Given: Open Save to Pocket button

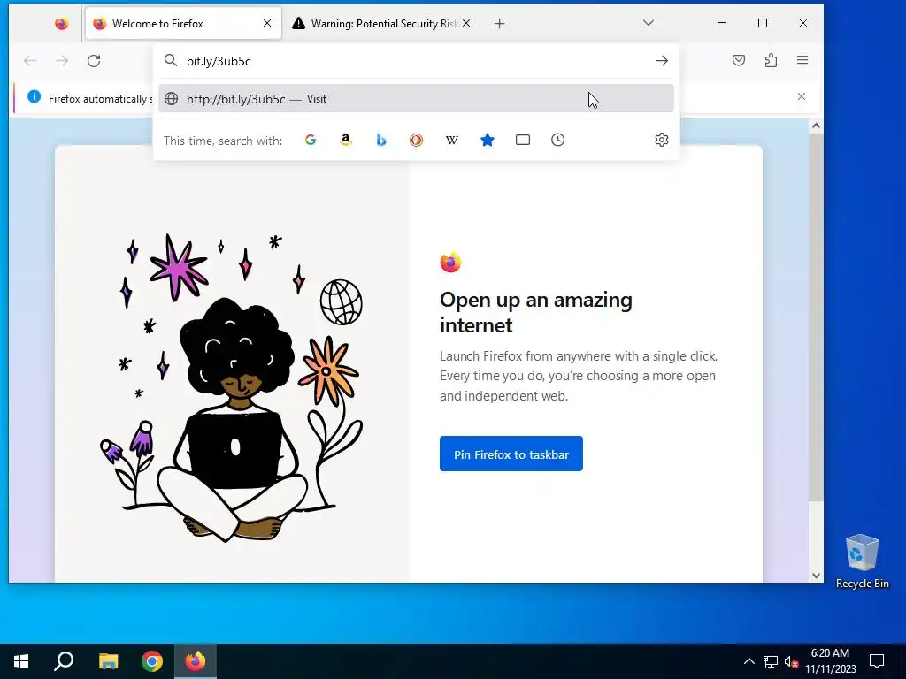Looking at the screenshot, I should coord(739,60).
